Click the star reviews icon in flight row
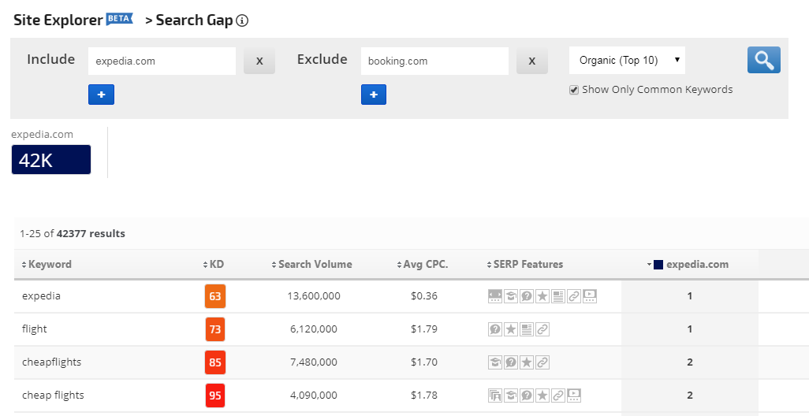Viewport: 809px width, 416px height. 511,329
